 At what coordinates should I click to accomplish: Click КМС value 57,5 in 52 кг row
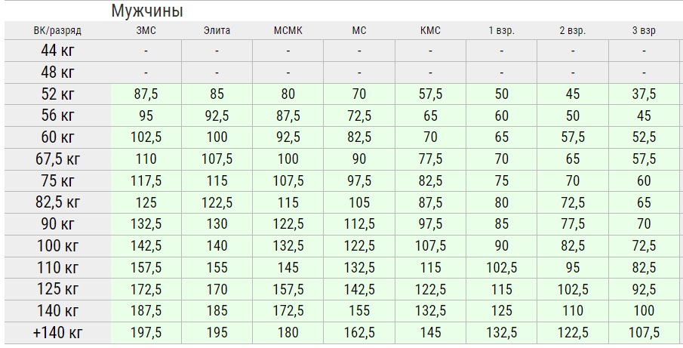click(x=430, y=94)
